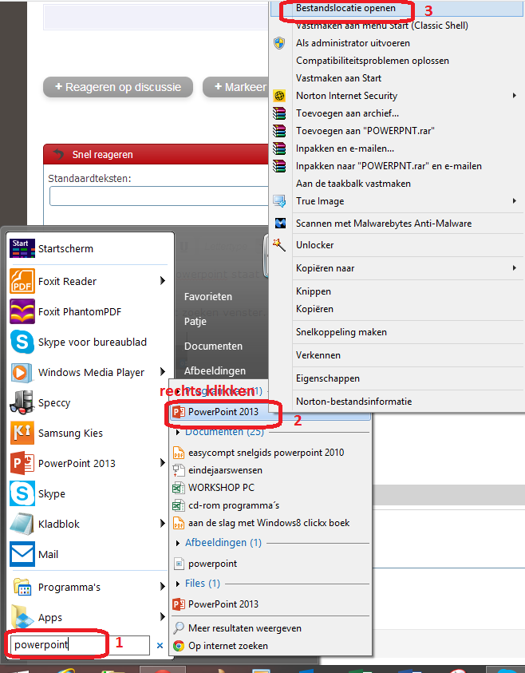Expand Foxit Reader submenu arrow
This screenshot has height=673, width=525.
click(x=163, y=281)
